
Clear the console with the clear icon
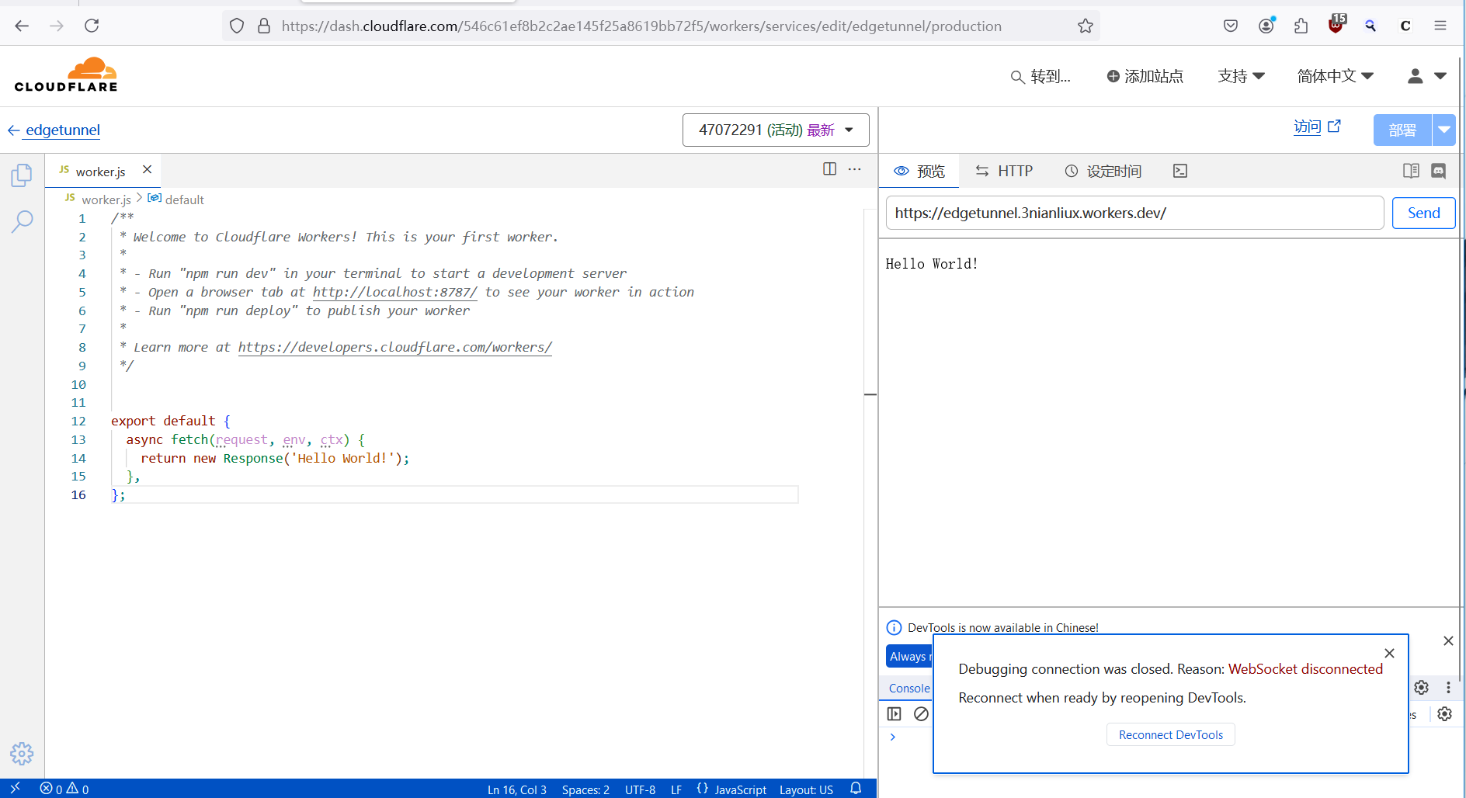921,713
